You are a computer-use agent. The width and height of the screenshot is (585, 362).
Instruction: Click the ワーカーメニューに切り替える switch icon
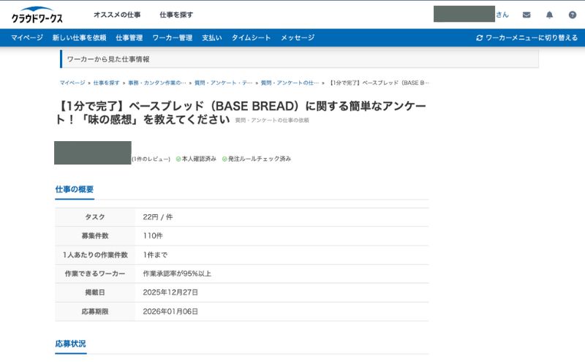480,38
